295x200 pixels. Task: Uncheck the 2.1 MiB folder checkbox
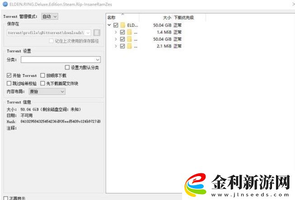[122, 46]
